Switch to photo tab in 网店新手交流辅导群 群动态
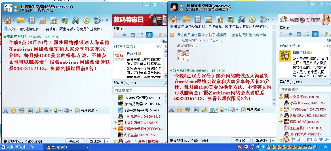This screenshot has width=331, height=151. click(x=133, y=35)
